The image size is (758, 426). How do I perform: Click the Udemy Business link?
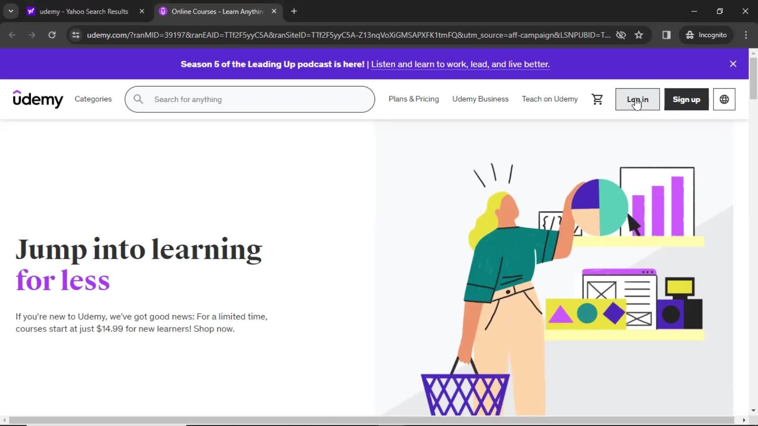point(480,99)
